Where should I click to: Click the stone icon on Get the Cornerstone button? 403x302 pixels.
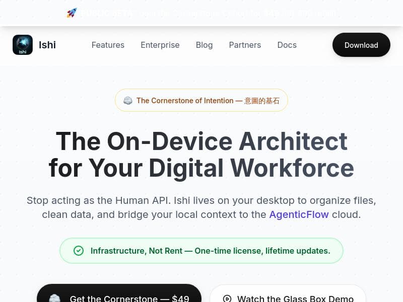[x=54, y=298]
